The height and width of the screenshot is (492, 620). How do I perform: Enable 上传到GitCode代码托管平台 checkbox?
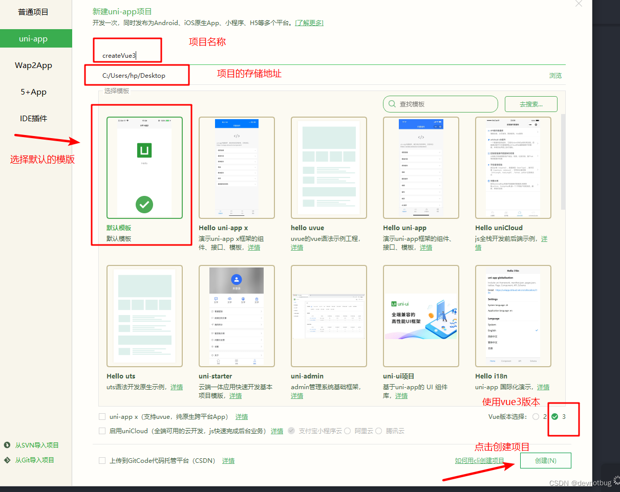[102, 461]
